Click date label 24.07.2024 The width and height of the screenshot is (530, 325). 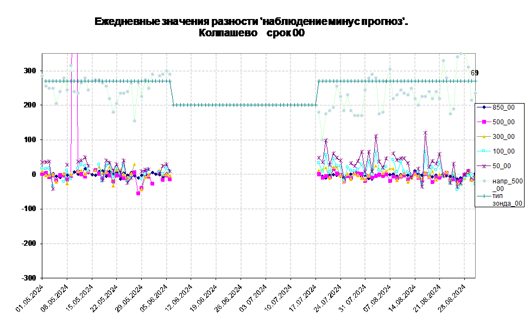point(328,298)
